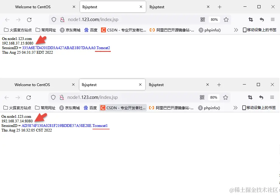280x195 pixels.
Task: Take a screenshot with the crop tool icon
Action: click(250, 19)
